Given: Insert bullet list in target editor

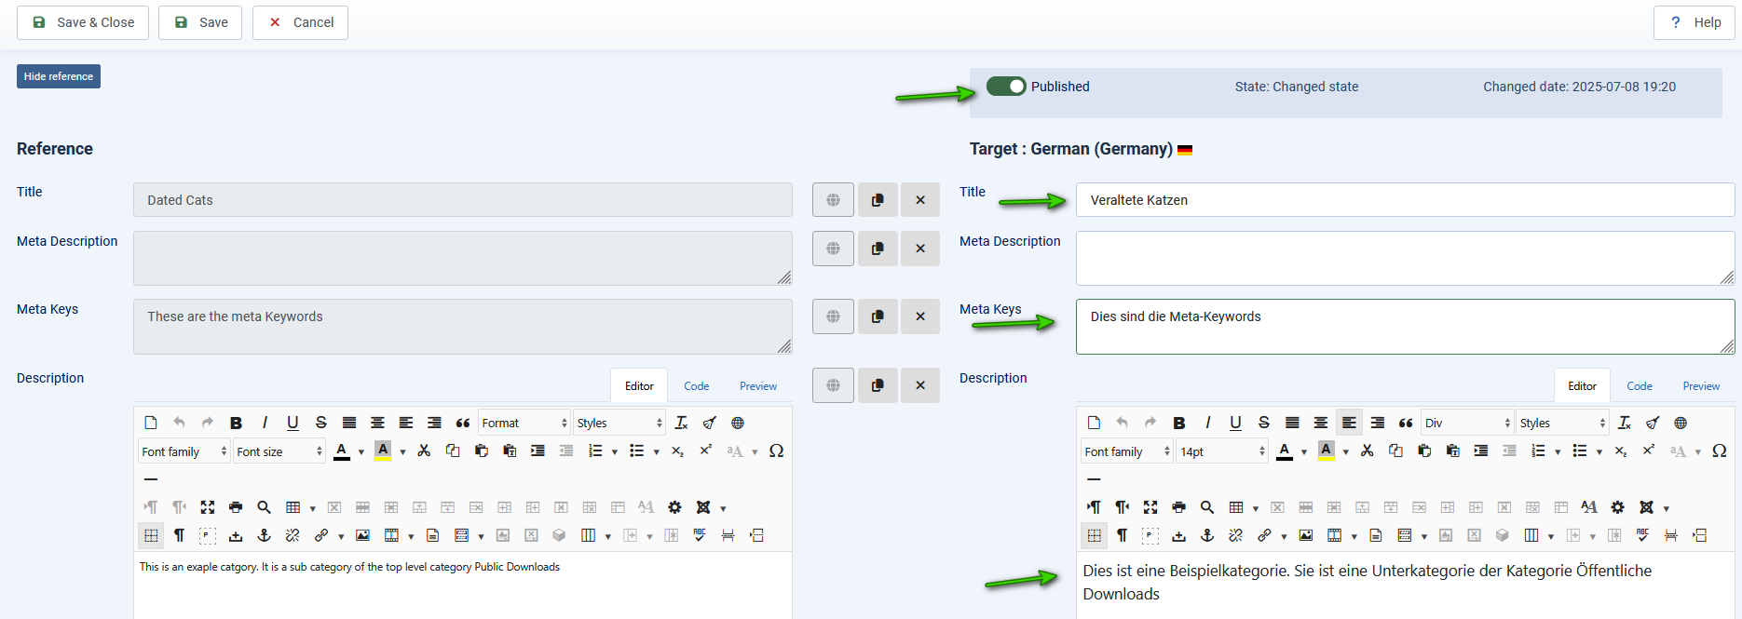Looking at the screenshot, I should point(1580,451).
